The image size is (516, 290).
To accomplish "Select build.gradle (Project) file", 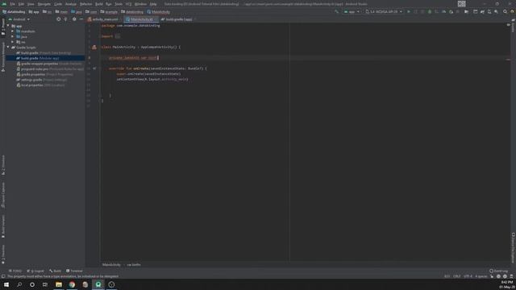I will [x=44, y=53].
